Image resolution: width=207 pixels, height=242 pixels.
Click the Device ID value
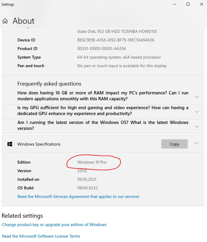(x=116, y=40)
